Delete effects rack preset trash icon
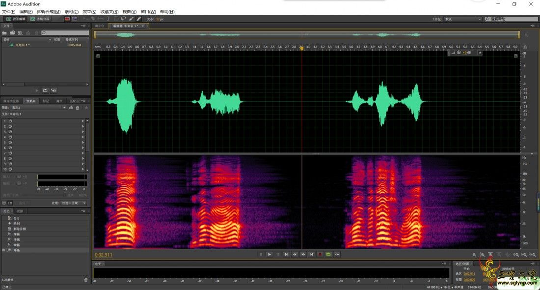Viewport: 540px width, 290px height. coord(78,108)
